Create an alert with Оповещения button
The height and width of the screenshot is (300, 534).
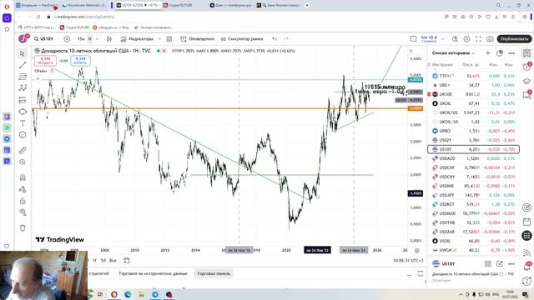(x=197, y=39)
